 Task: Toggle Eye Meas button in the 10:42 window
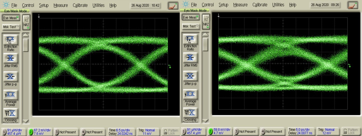click(x=11, y=18)
